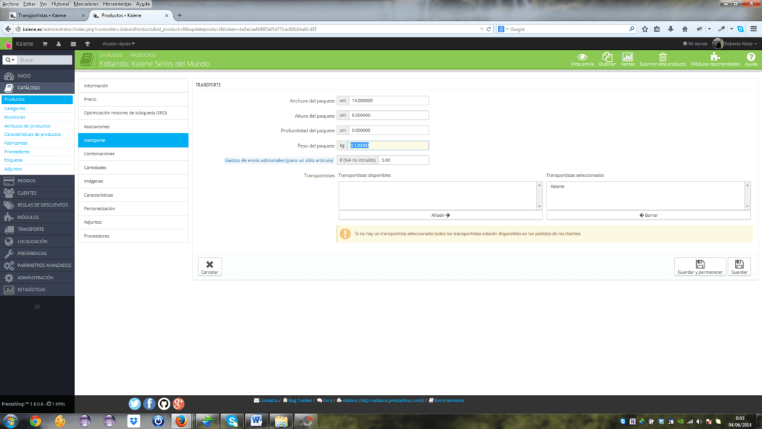The width and height of the screenshot is (762, 429).
Task: Click Suprimir este producto trash icon
Action: point(662,60)
